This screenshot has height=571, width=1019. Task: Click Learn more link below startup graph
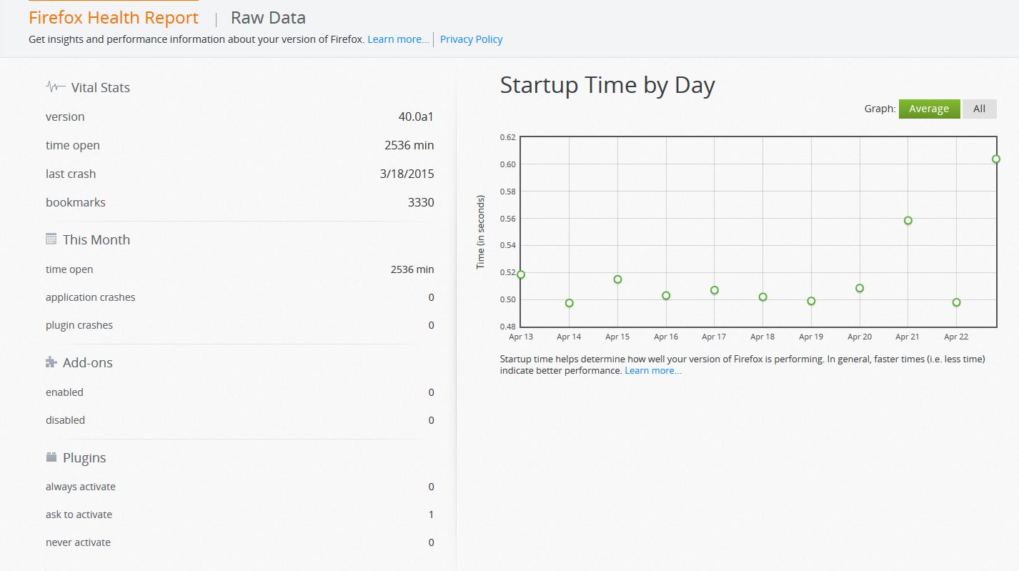[652, 371]
